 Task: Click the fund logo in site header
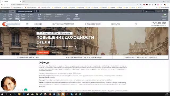11,24
